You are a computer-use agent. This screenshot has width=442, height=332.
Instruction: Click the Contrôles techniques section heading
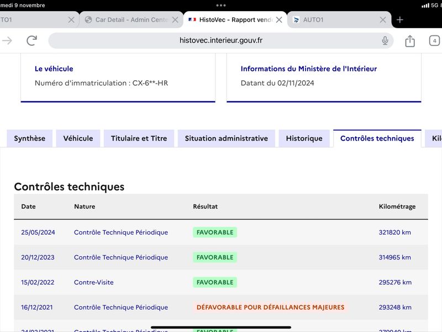(x=69, y=186)
